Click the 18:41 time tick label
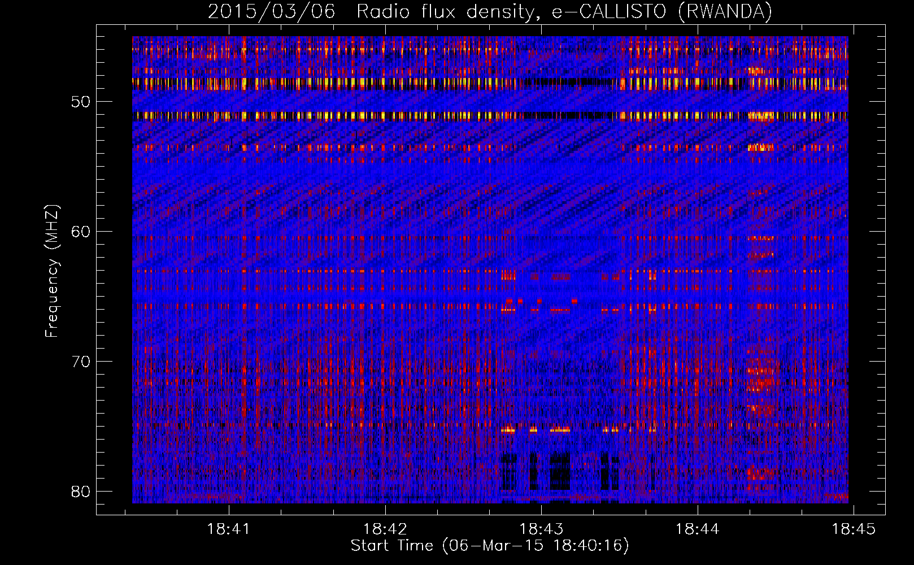 point(229,529)
